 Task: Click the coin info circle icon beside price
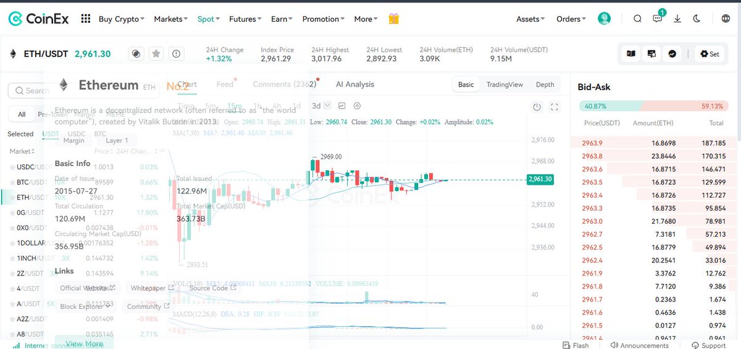(136, 54)
